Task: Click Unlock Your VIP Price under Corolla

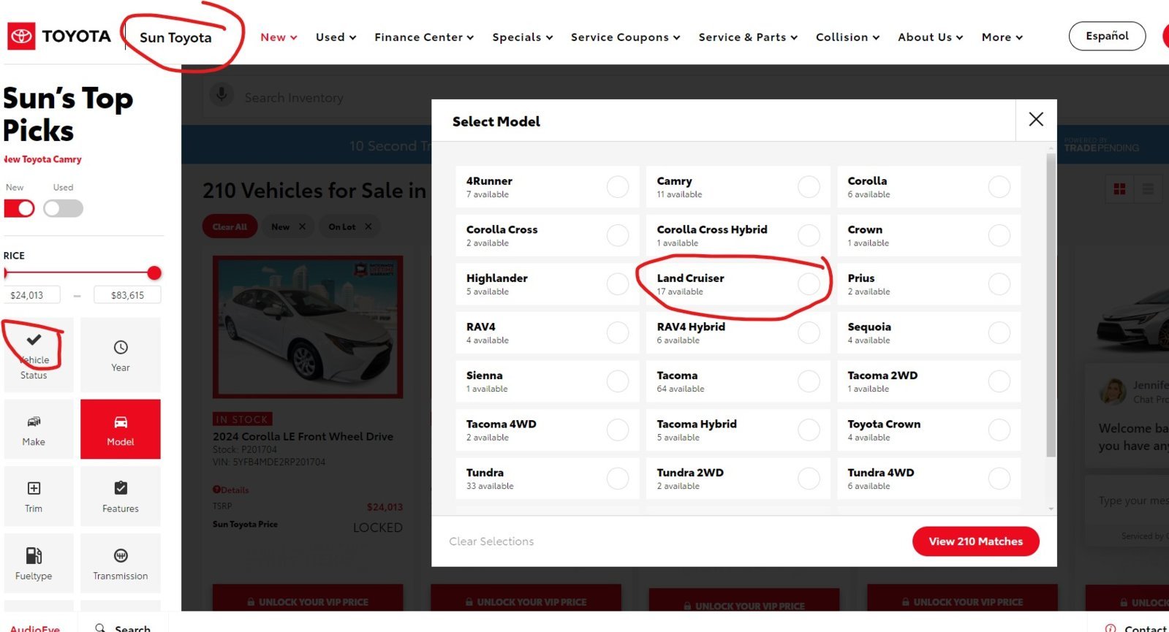Action: [308, 601]
